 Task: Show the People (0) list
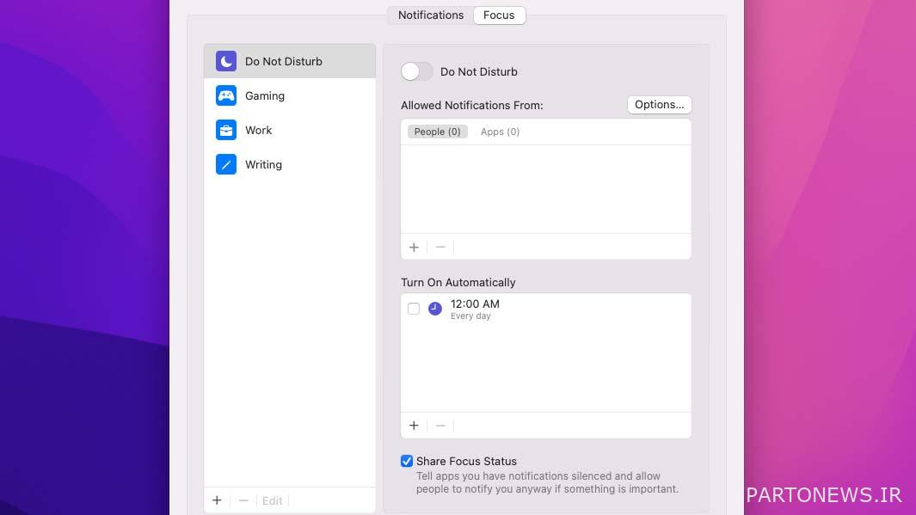pos(437,132)
